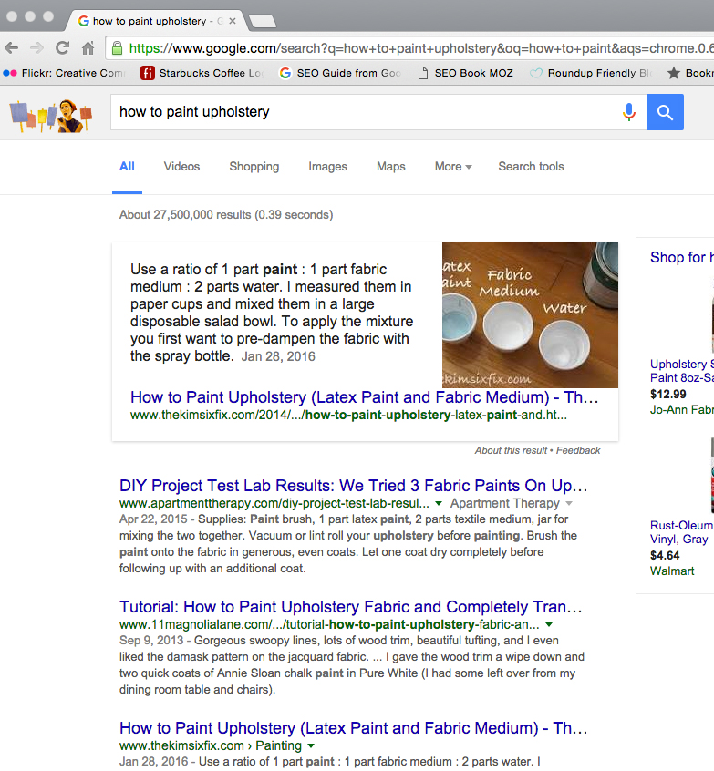The image size is (714, 771).
Task: Open the Rust-Oleum Vinyl, Gray product
Action: [681, 532]
